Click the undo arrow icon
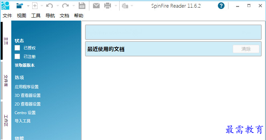The height and width of the screenshot is (140, 266). [x=49, y=6]
